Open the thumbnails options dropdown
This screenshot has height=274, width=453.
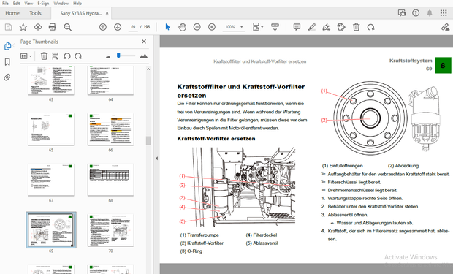click(x=26, y=56)
